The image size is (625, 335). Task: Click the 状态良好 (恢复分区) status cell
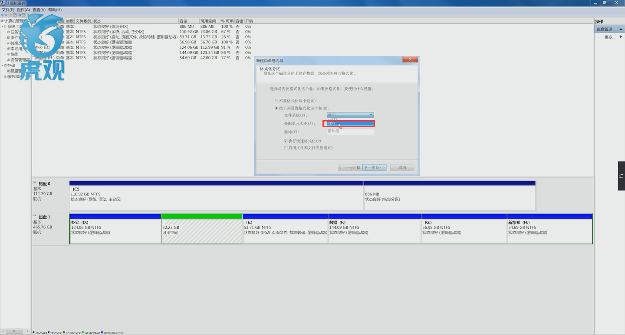[111, 26]
